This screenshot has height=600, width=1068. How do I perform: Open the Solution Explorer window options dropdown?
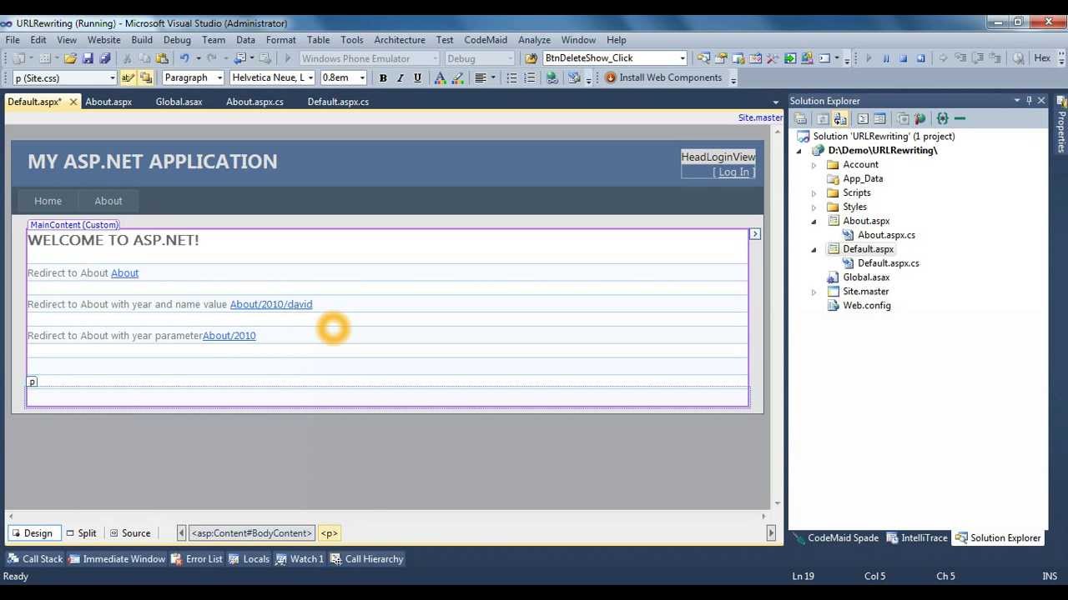(1016, 101)
